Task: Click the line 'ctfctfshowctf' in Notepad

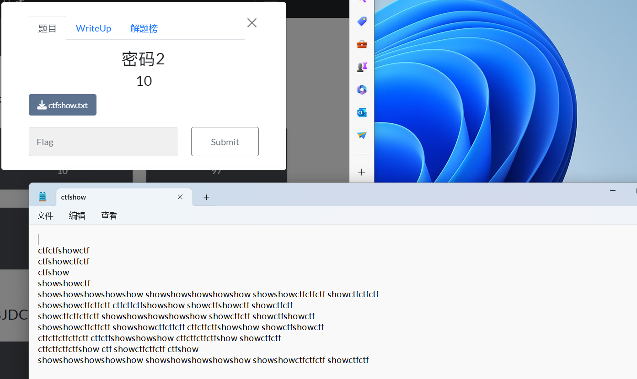Action: 64,251
